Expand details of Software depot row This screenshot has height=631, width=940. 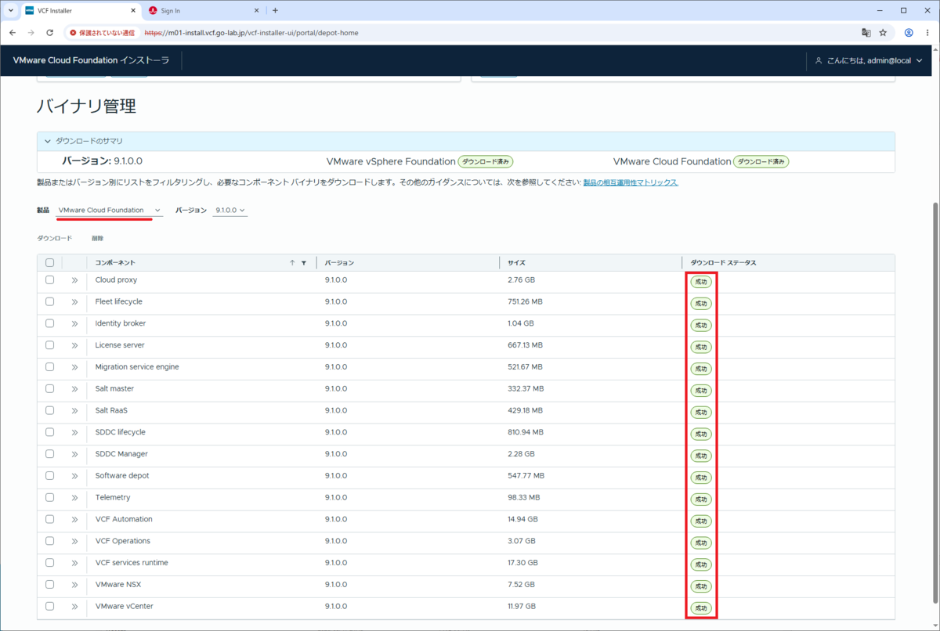(x=74, y=476)
